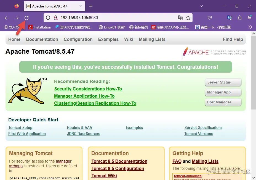Screen dimensions: 256x180
Task: Click the Firefox view icon in tab bar
Action: [17, 6]
